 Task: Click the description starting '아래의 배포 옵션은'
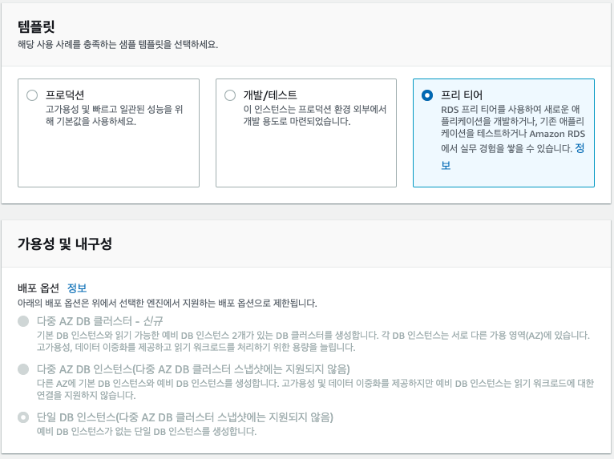(x=168, y=304)
